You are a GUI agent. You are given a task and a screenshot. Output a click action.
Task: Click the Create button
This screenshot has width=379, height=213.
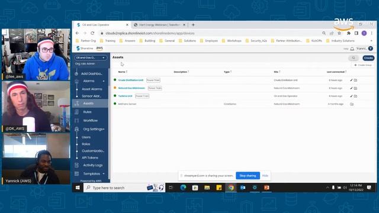[x=368, y=58]
